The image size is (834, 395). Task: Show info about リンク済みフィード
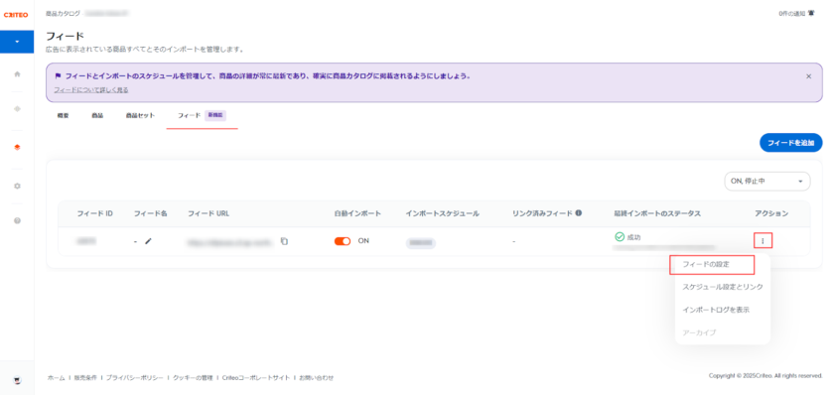point(578,213)
